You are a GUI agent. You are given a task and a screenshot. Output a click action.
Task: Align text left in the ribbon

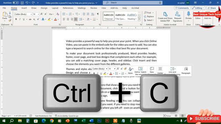64,19
